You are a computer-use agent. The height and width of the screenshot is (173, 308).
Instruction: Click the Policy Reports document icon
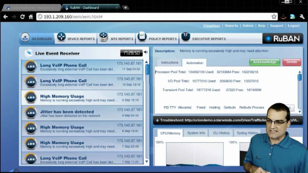142,36
